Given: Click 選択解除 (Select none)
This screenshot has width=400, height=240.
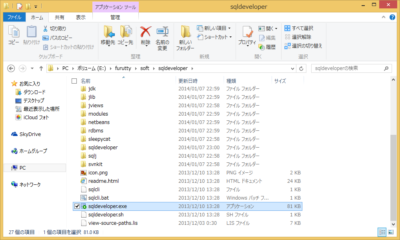Looking at the screenshot, I should pyautogui.click(x=298, y=37).
